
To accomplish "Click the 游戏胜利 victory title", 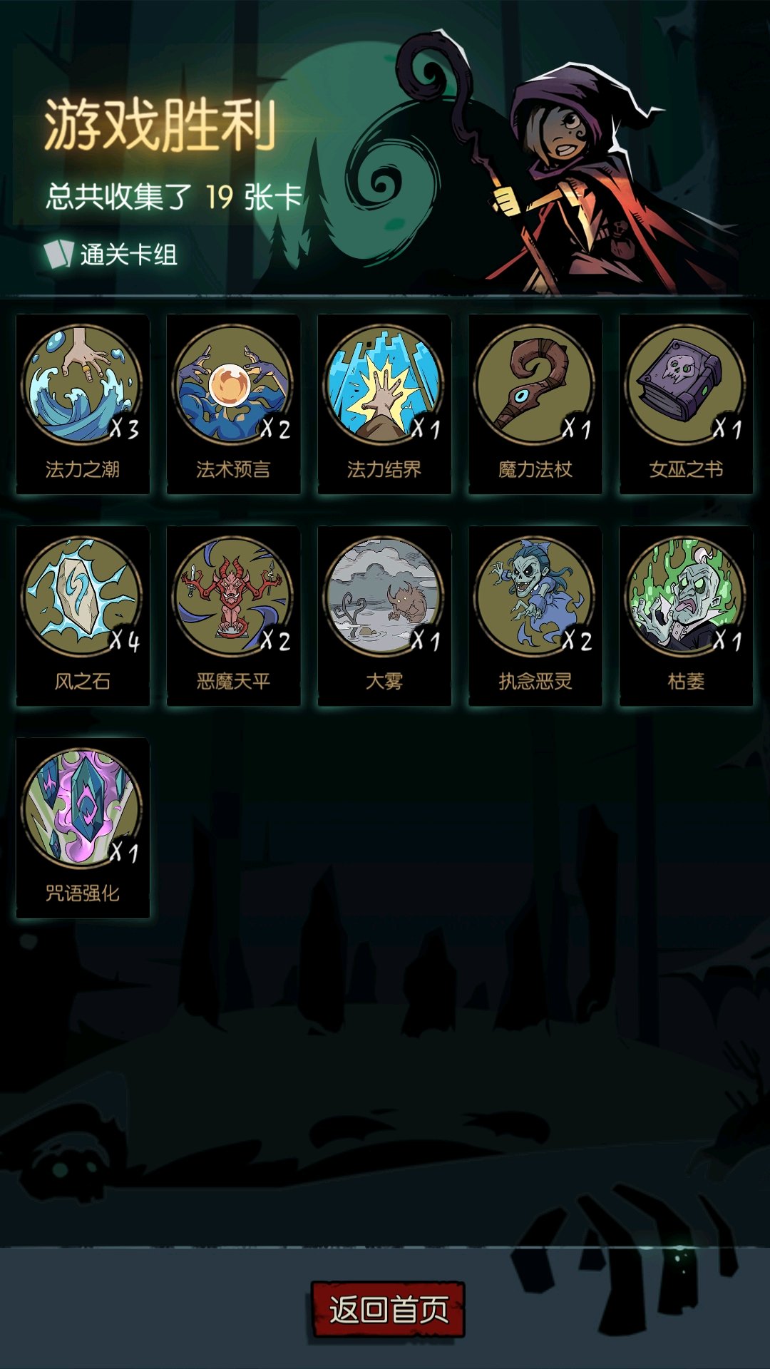I will point(161,125).
